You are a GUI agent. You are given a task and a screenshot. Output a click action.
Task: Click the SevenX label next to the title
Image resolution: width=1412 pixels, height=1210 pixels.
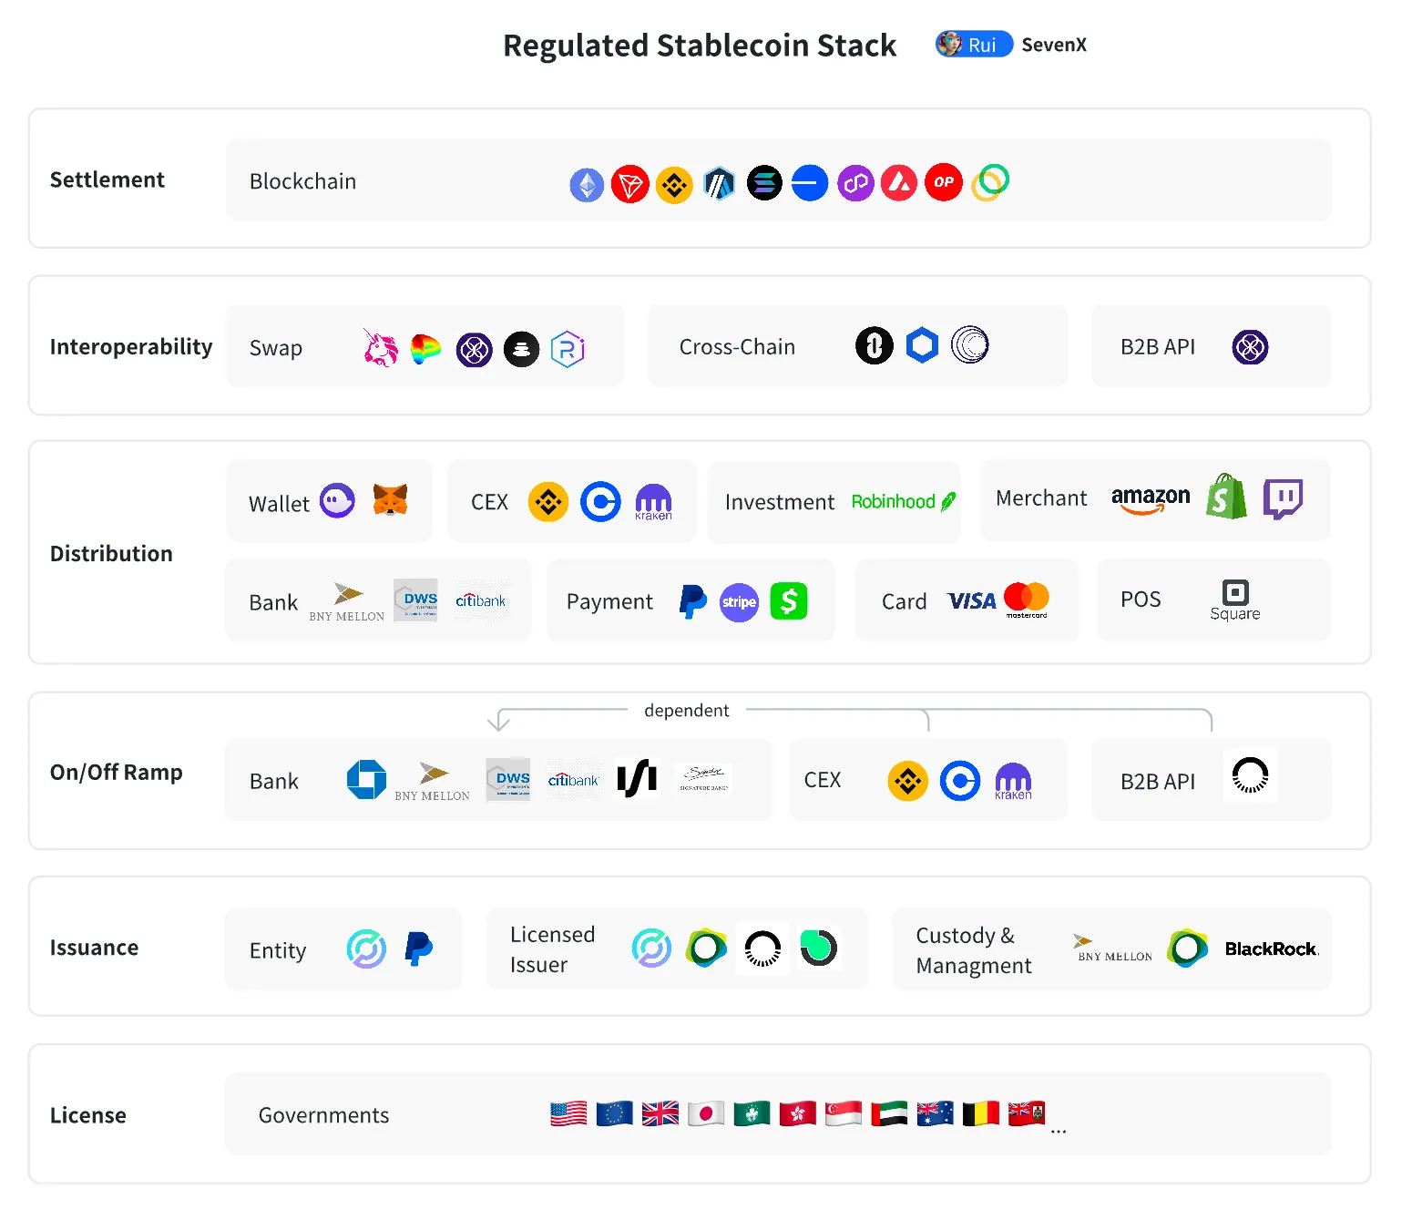[1054, 44]
